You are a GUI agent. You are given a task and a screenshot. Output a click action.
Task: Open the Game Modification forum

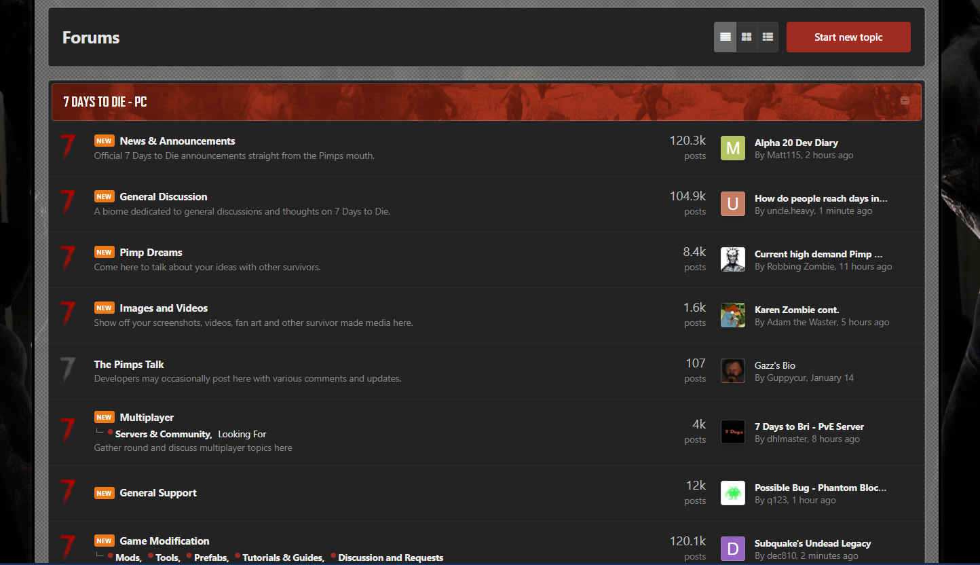[x=164, y=541]
